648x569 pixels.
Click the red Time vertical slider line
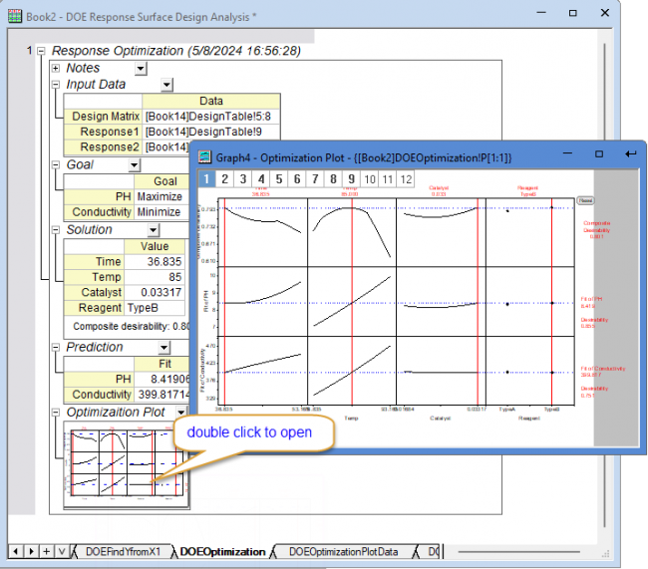point(224,302)
